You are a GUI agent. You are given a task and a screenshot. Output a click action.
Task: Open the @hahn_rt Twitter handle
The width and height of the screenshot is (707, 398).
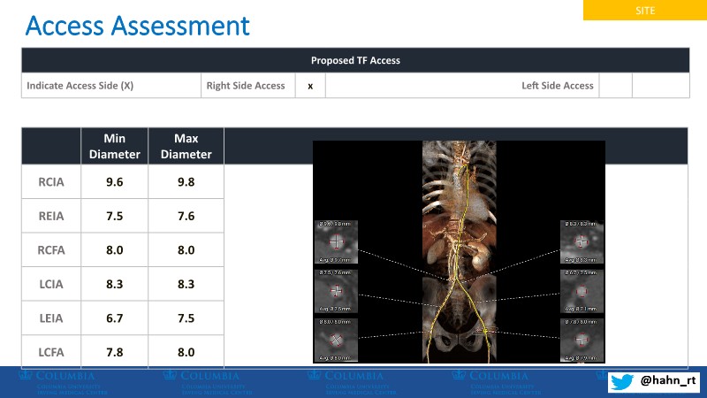click(667, 380)
